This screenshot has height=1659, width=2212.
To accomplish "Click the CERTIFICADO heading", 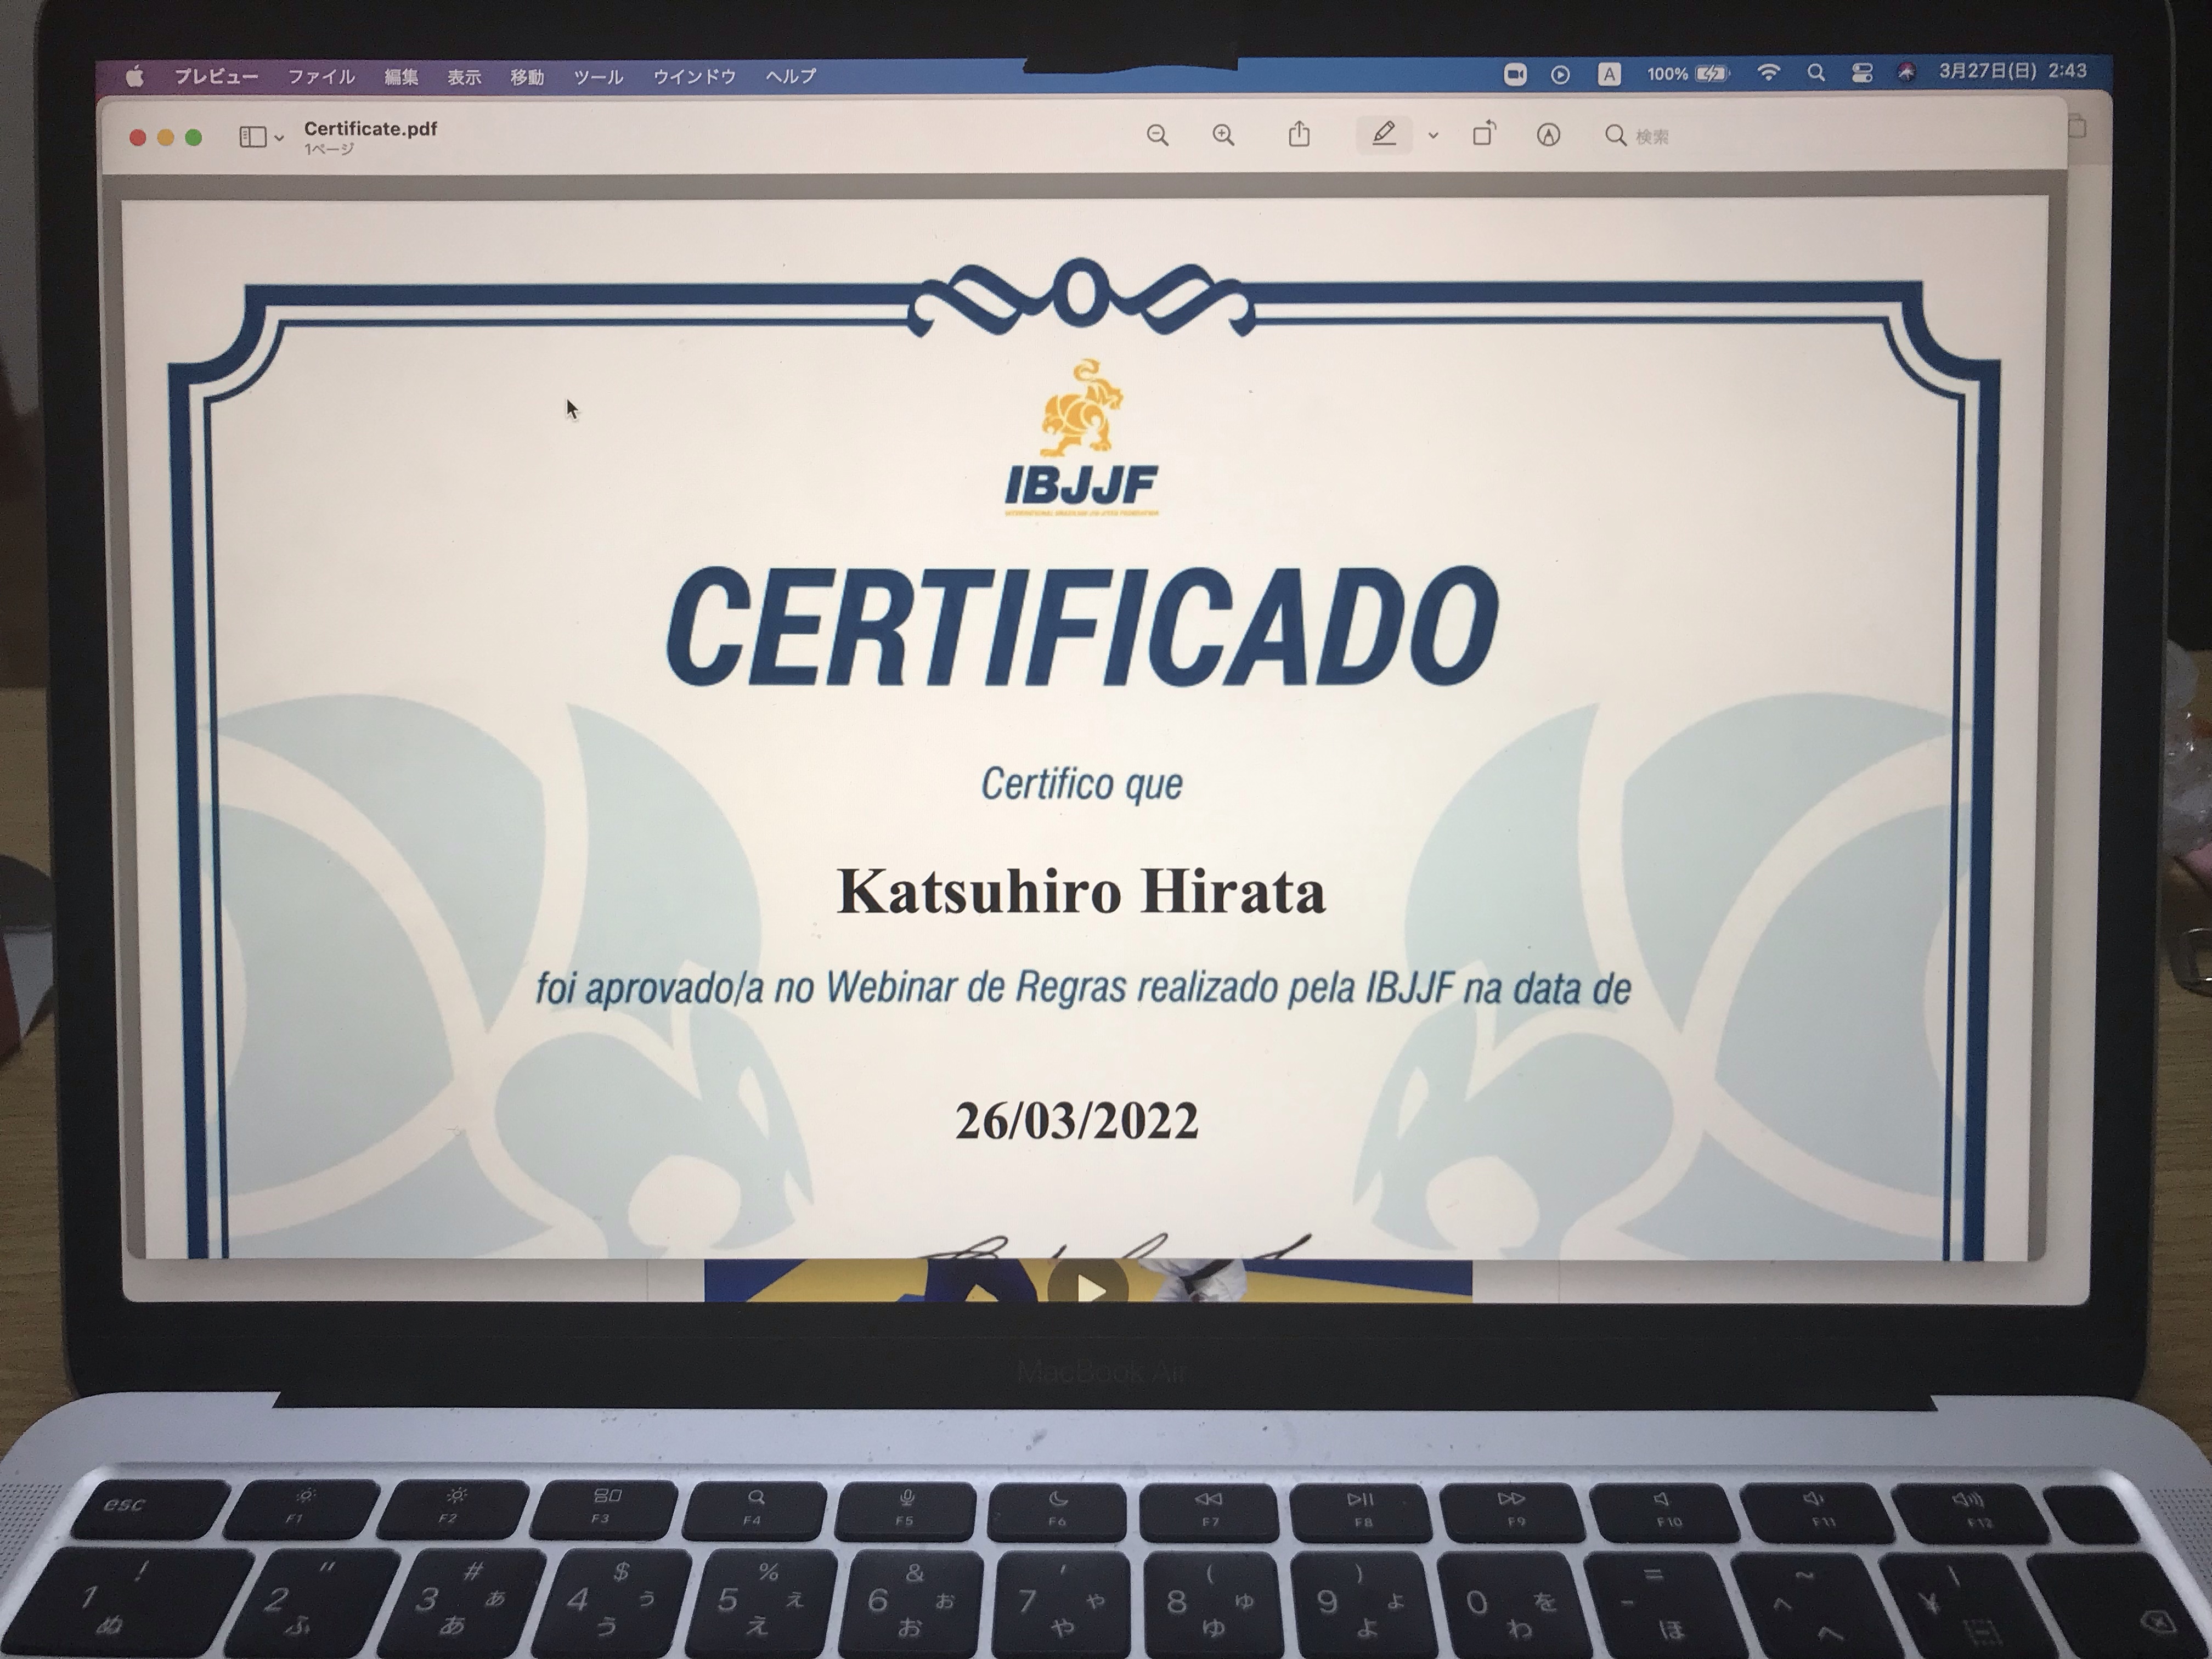I will 1082,627.
